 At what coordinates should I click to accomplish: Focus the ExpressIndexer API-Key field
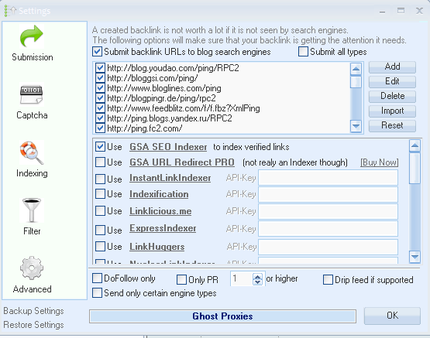coord(328,228)
